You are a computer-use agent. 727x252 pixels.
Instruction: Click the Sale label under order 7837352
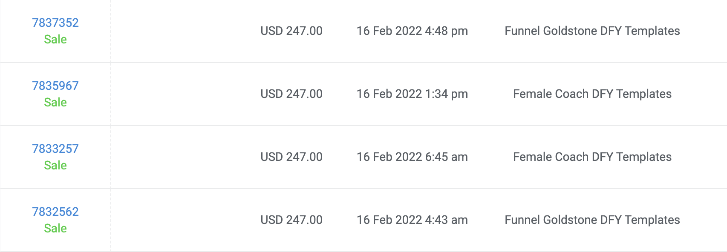[x=55, y=40]
